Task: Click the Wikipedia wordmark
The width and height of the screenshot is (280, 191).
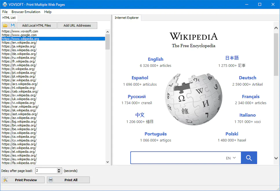Action: click(x=193, y=36)
